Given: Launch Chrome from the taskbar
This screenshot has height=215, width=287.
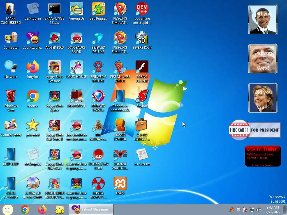Looking at the screenshot, I should point(25,209).
